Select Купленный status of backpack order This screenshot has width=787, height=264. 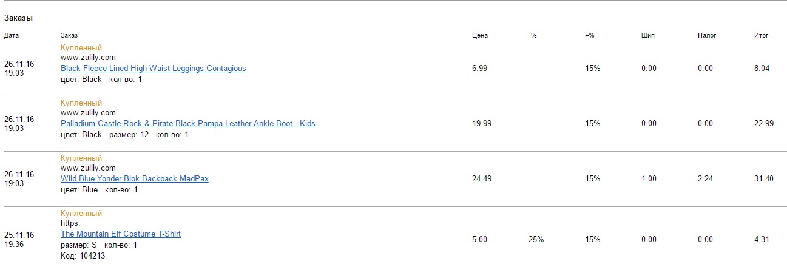click(81, 158)
